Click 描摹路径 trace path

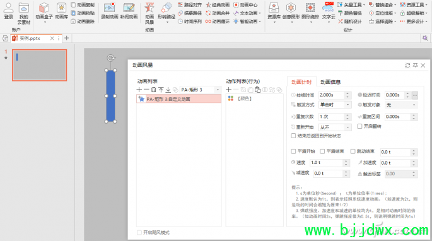pyautogui.click(x=190, y=13)
